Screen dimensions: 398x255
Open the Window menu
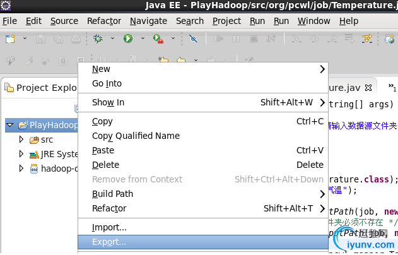pos(314,21)
